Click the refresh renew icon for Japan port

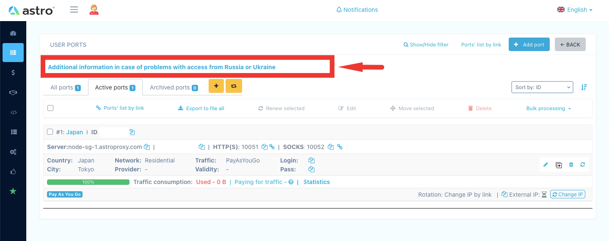click(583, 165)
